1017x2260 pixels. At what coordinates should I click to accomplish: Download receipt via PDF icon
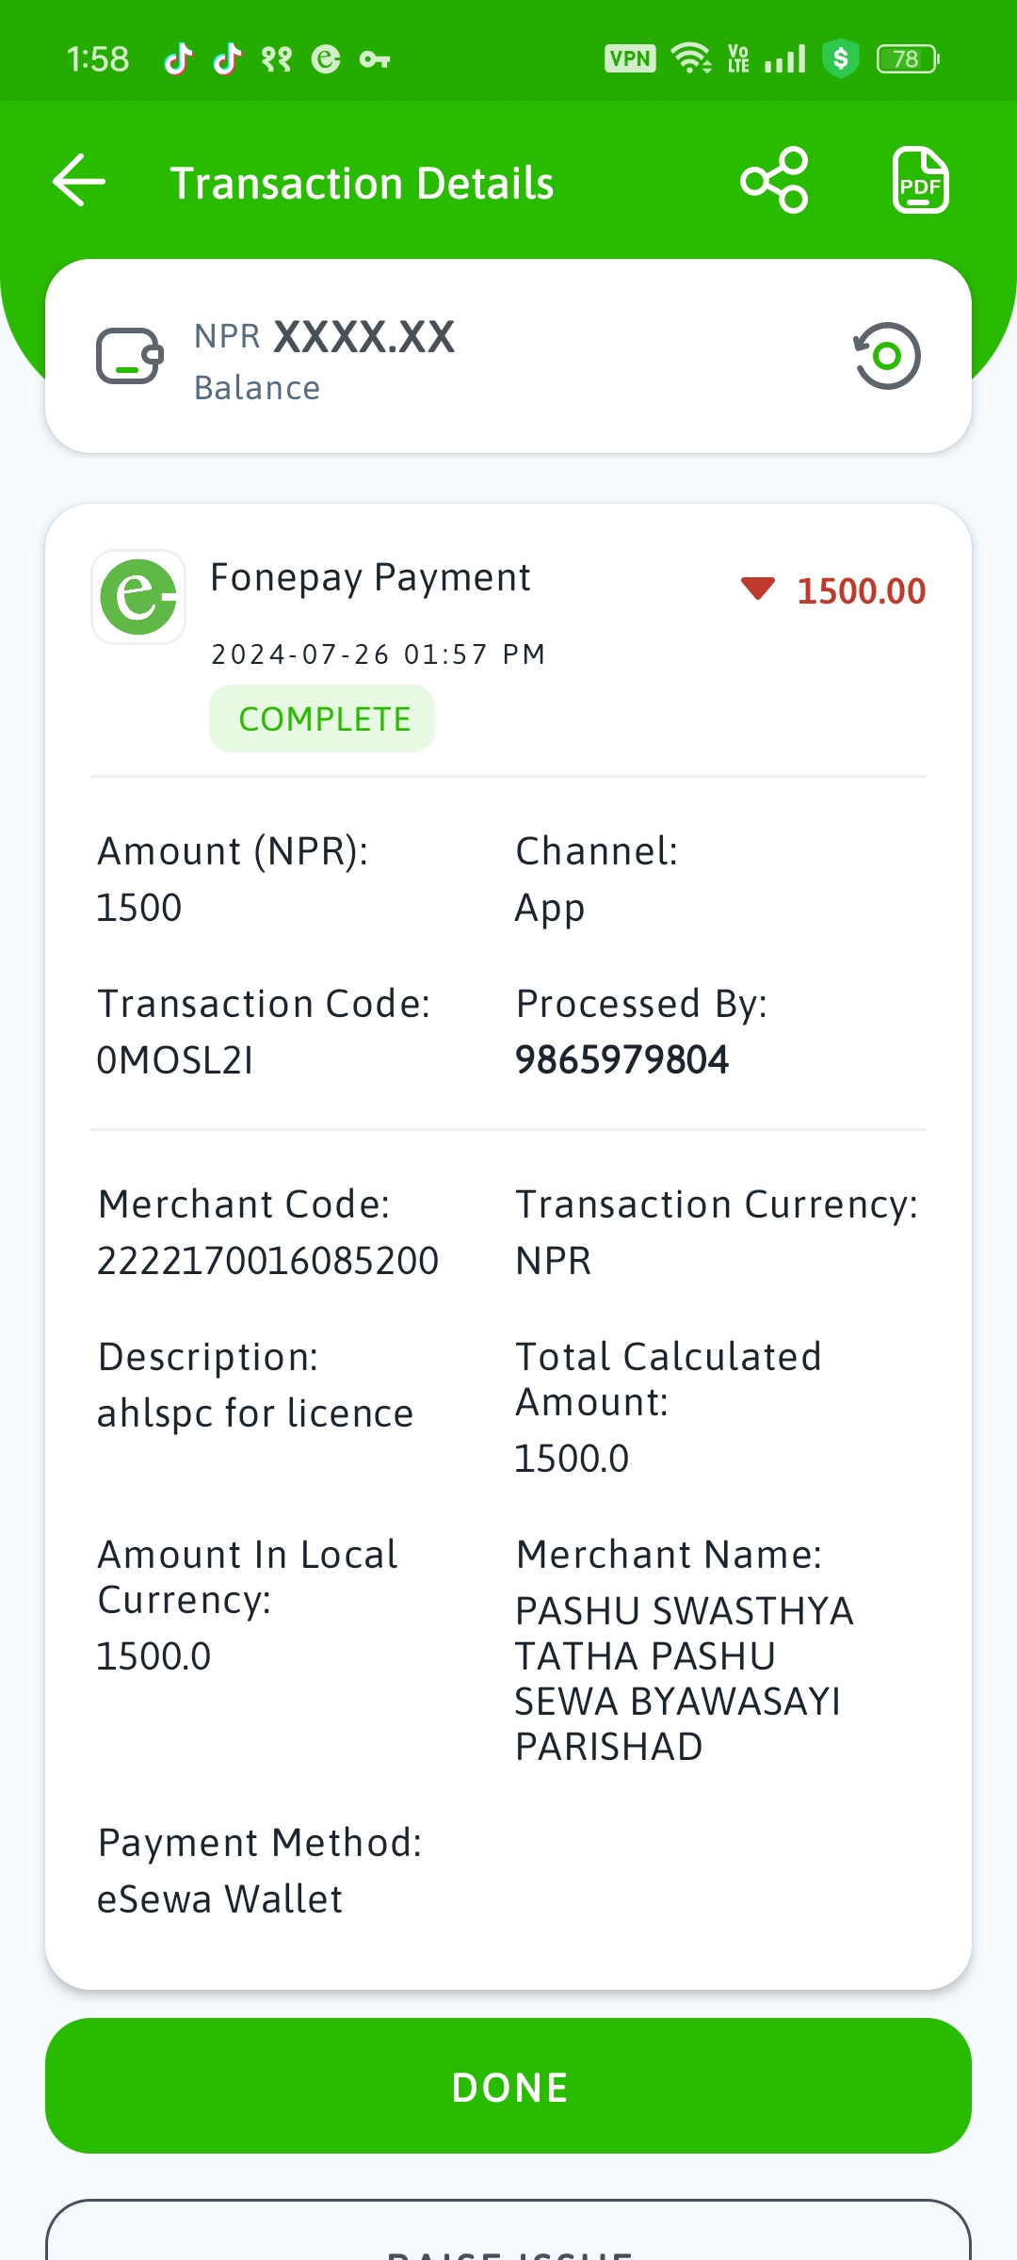(x=920, y=180)
